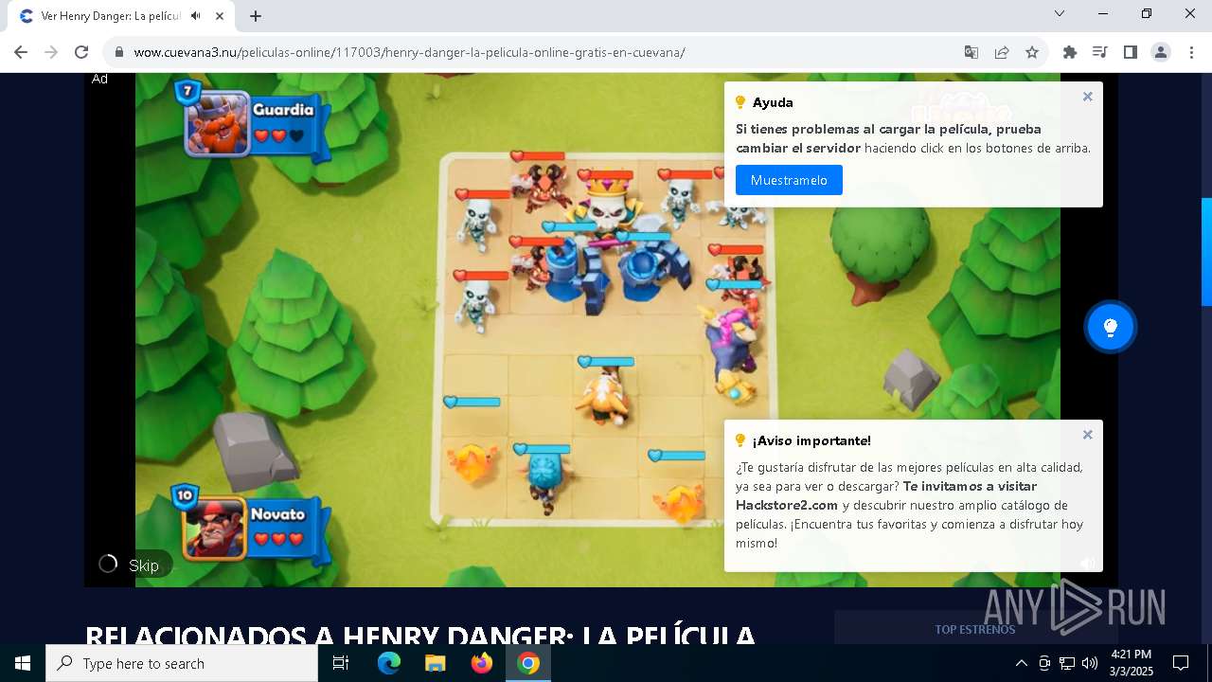The width and height of the screenshot is (1212, 682).
Task: Open File Explorer from taskbar
Action: (x=436, y=663)
